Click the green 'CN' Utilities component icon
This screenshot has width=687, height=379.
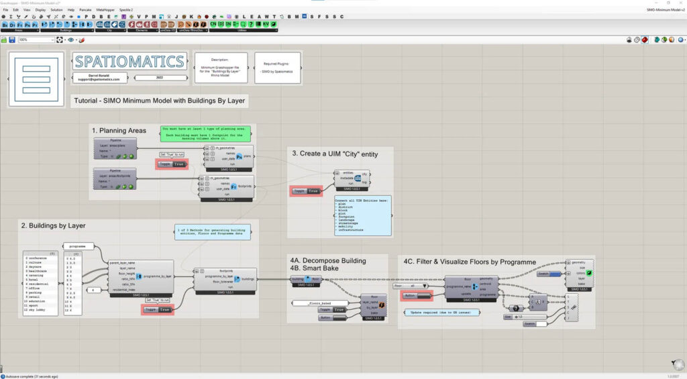click(x=213, y=24)
